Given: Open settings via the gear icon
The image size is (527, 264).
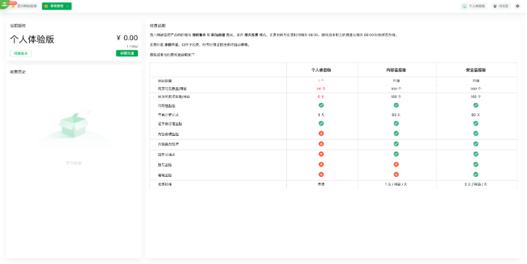Looking at the screenshot, I should [517, 6].
